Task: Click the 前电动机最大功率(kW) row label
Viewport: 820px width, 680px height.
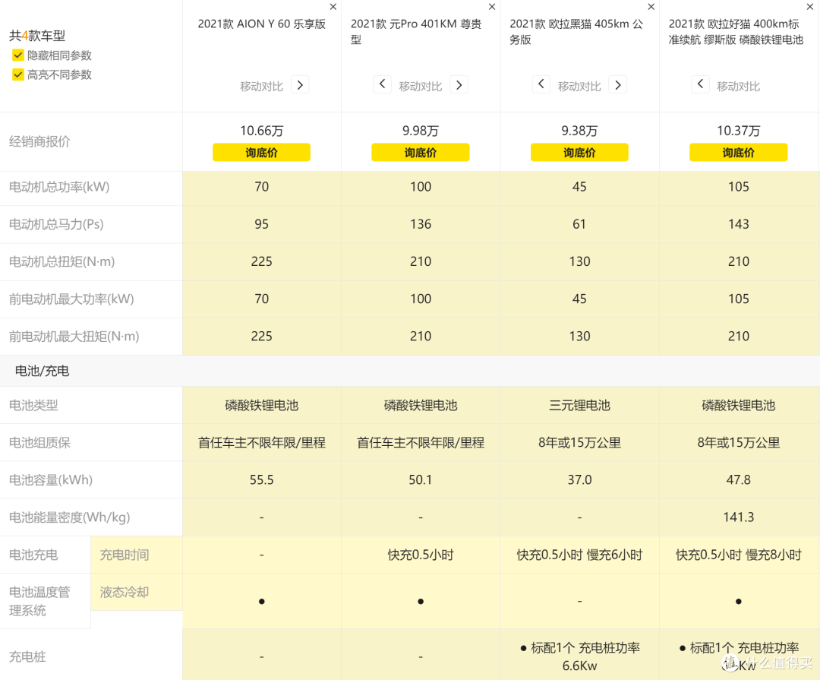Action: (x=71, y=299)
